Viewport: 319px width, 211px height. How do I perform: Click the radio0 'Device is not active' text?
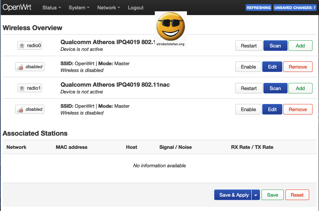(82, 49)
